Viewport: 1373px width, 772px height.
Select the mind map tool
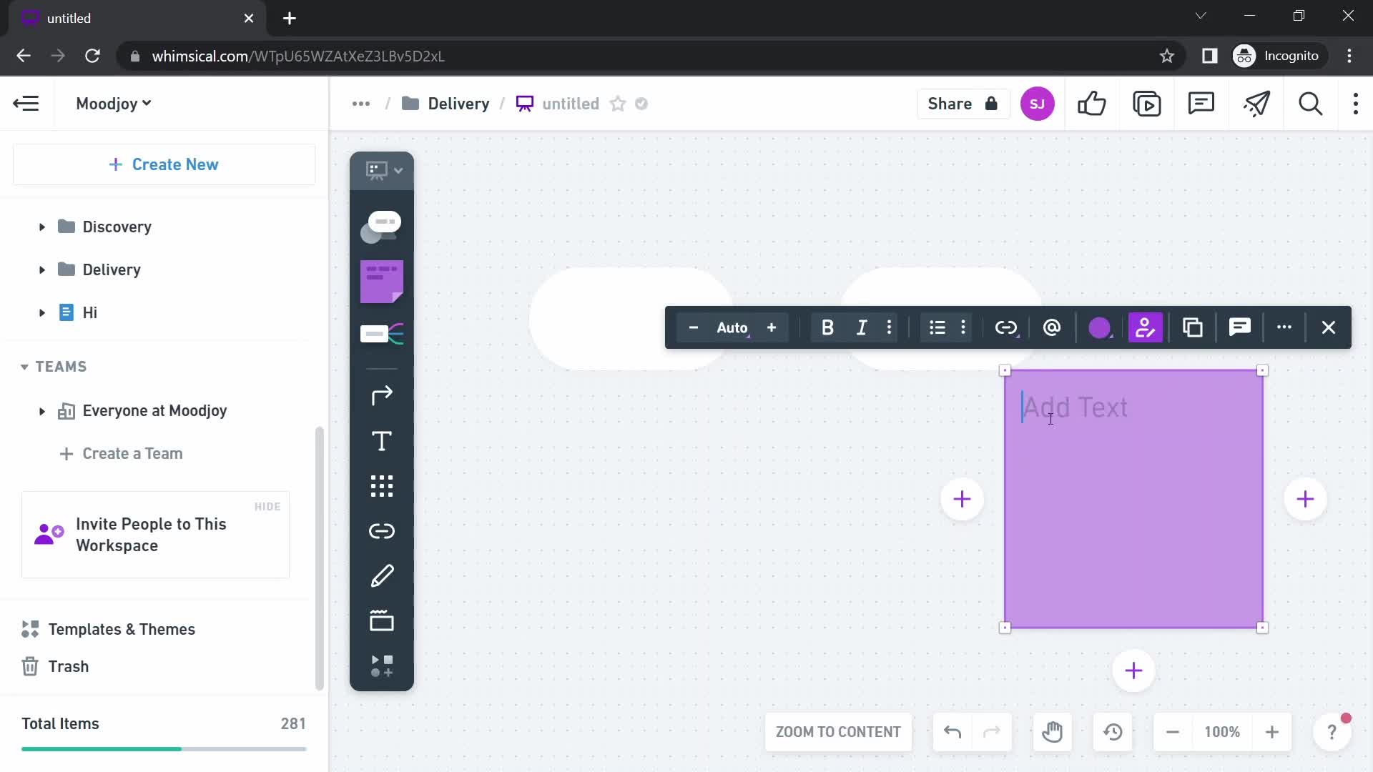[x=382, y=333]
